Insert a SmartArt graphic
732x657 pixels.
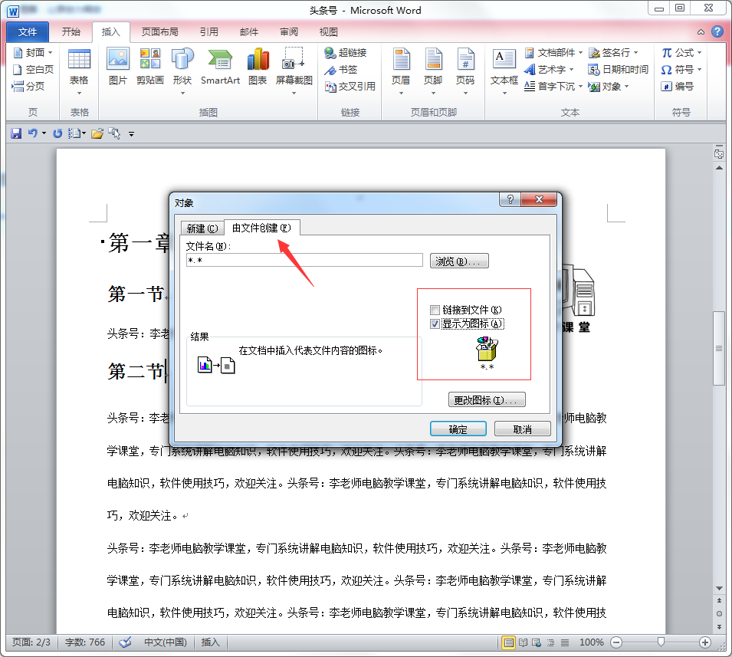coord(220,66)
